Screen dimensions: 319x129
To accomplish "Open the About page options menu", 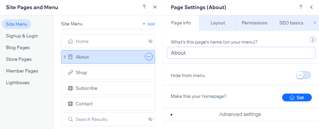I will (x=149, y=57).
